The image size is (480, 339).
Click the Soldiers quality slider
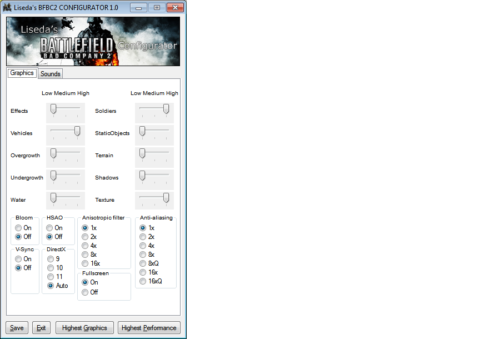(154, 113)
